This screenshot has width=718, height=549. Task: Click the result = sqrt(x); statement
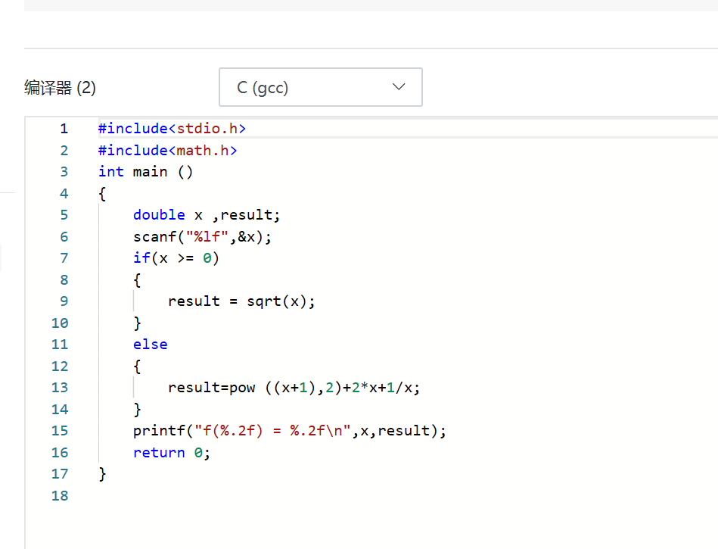(241, 301)
